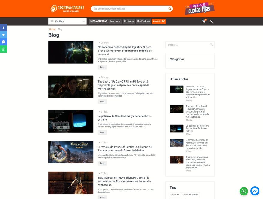This screenshot has height=199, width=263.
Task: Go to Mis Pedidos menu item
Action: point(143,21)
